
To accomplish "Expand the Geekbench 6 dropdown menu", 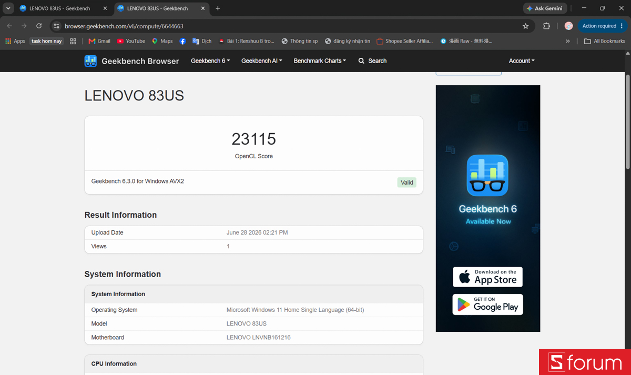I will [x=210, y=61].
